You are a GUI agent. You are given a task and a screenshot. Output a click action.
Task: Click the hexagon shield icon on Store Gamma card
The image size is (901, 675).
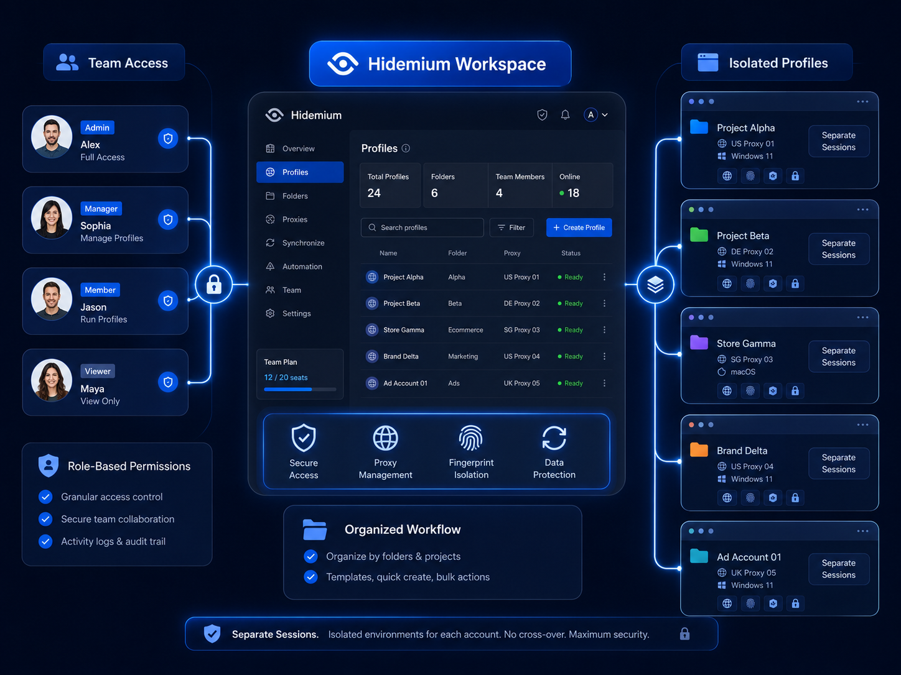[773, 391]
